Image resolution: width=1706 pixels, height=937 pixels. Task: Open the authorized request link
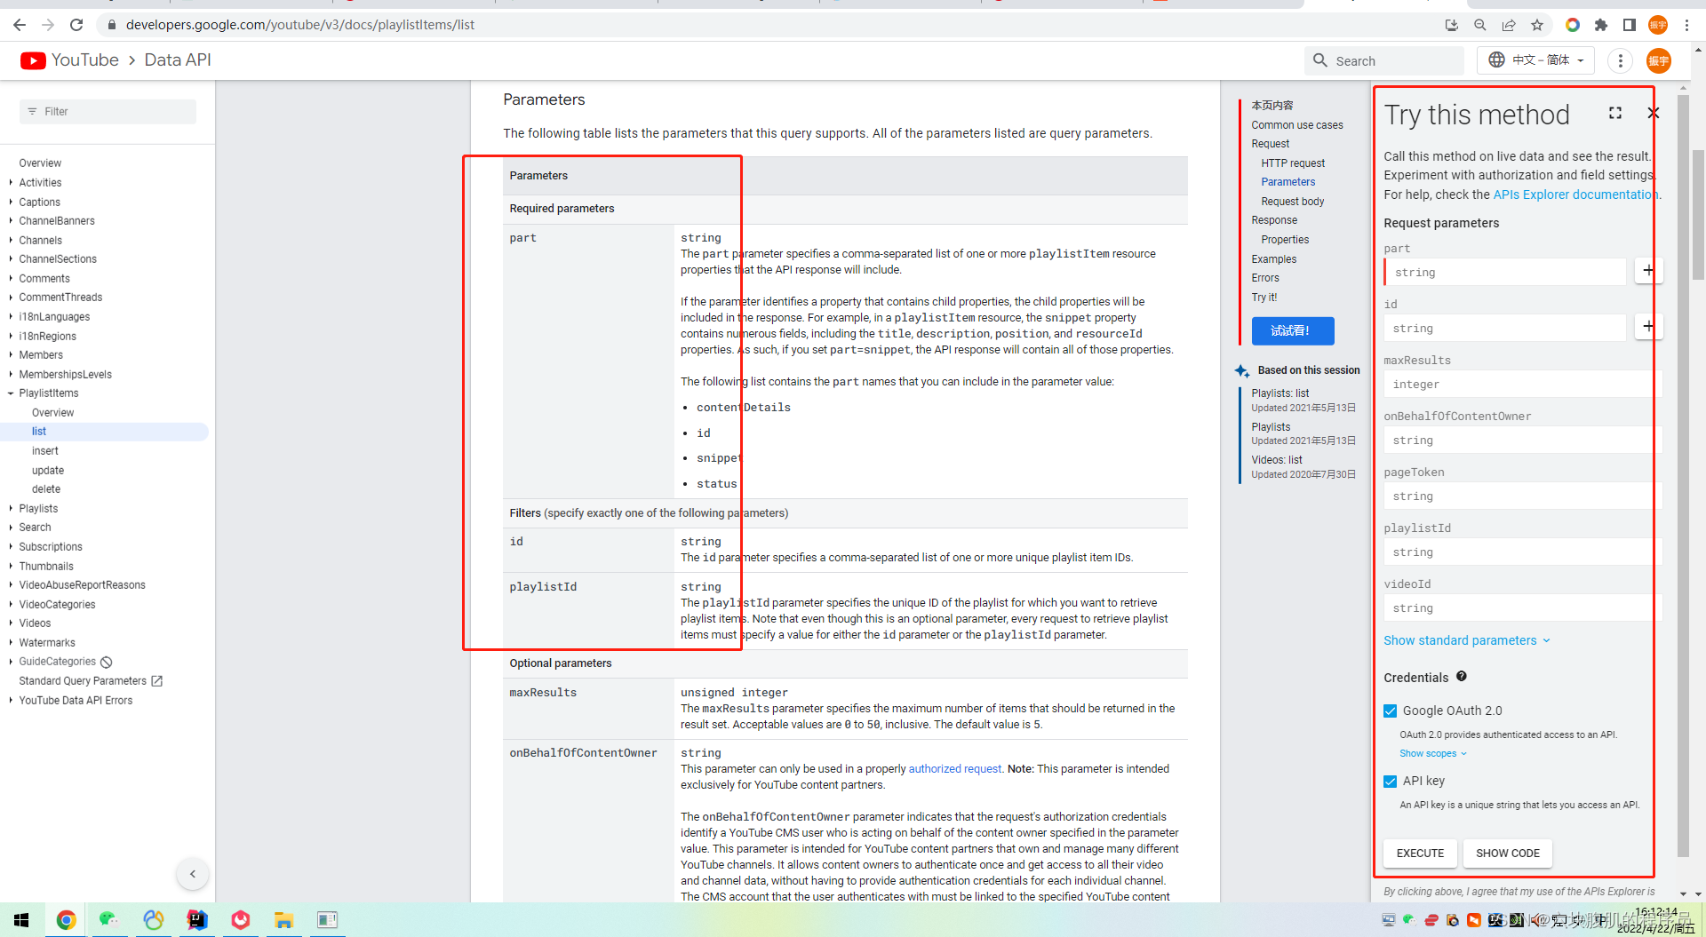[954, 769]
